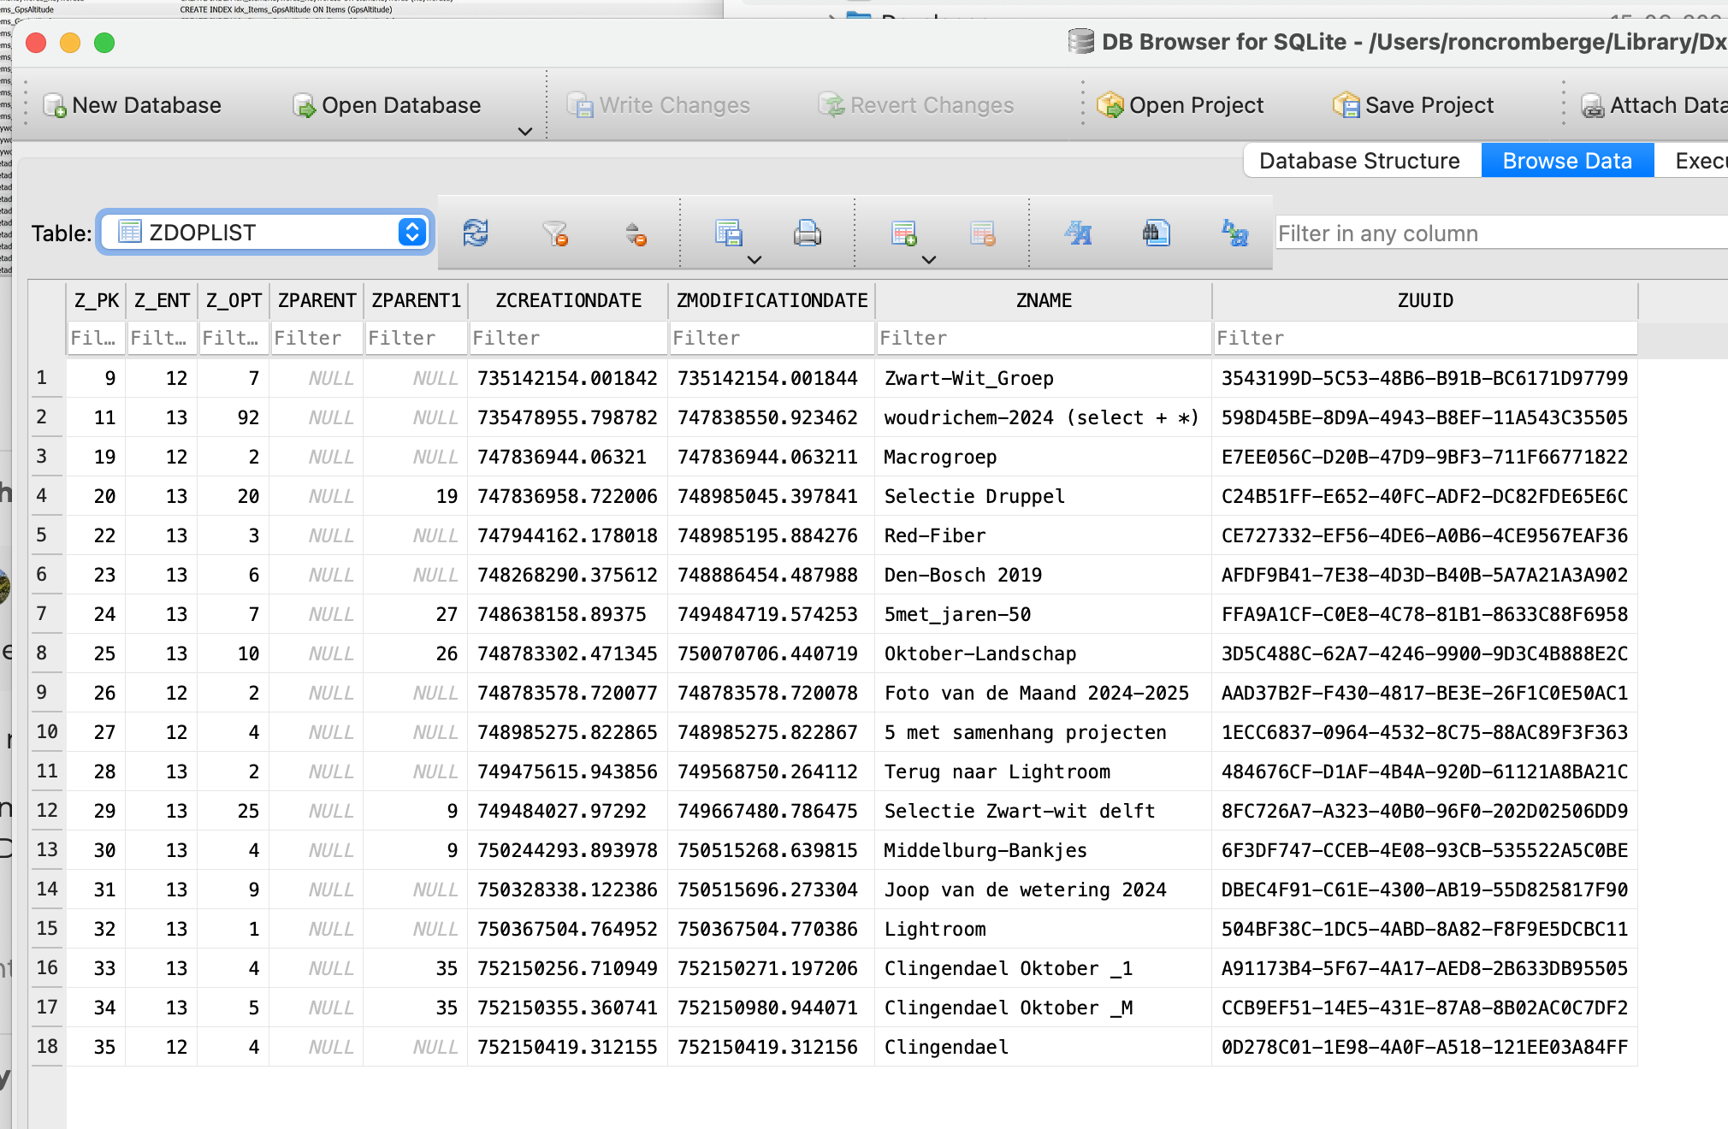Screen dimensions: 1728x1129
Task: Open the save table dropdown arrow
Action: click(x=754, y=260)
